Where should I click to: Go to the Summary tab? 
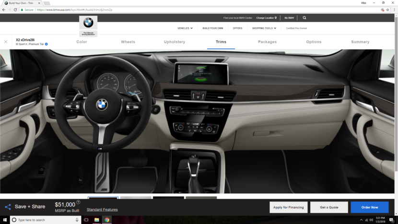tap(360, 42)
